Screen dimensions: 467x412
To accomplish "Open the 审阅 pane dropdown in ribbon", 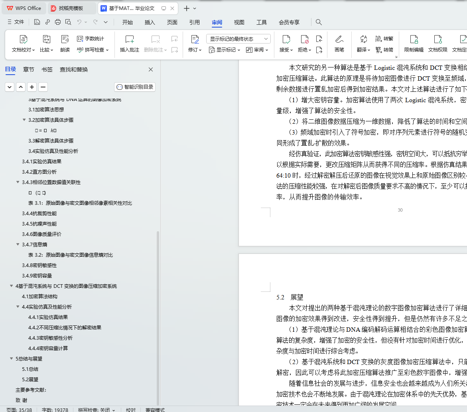I will 257,50.
